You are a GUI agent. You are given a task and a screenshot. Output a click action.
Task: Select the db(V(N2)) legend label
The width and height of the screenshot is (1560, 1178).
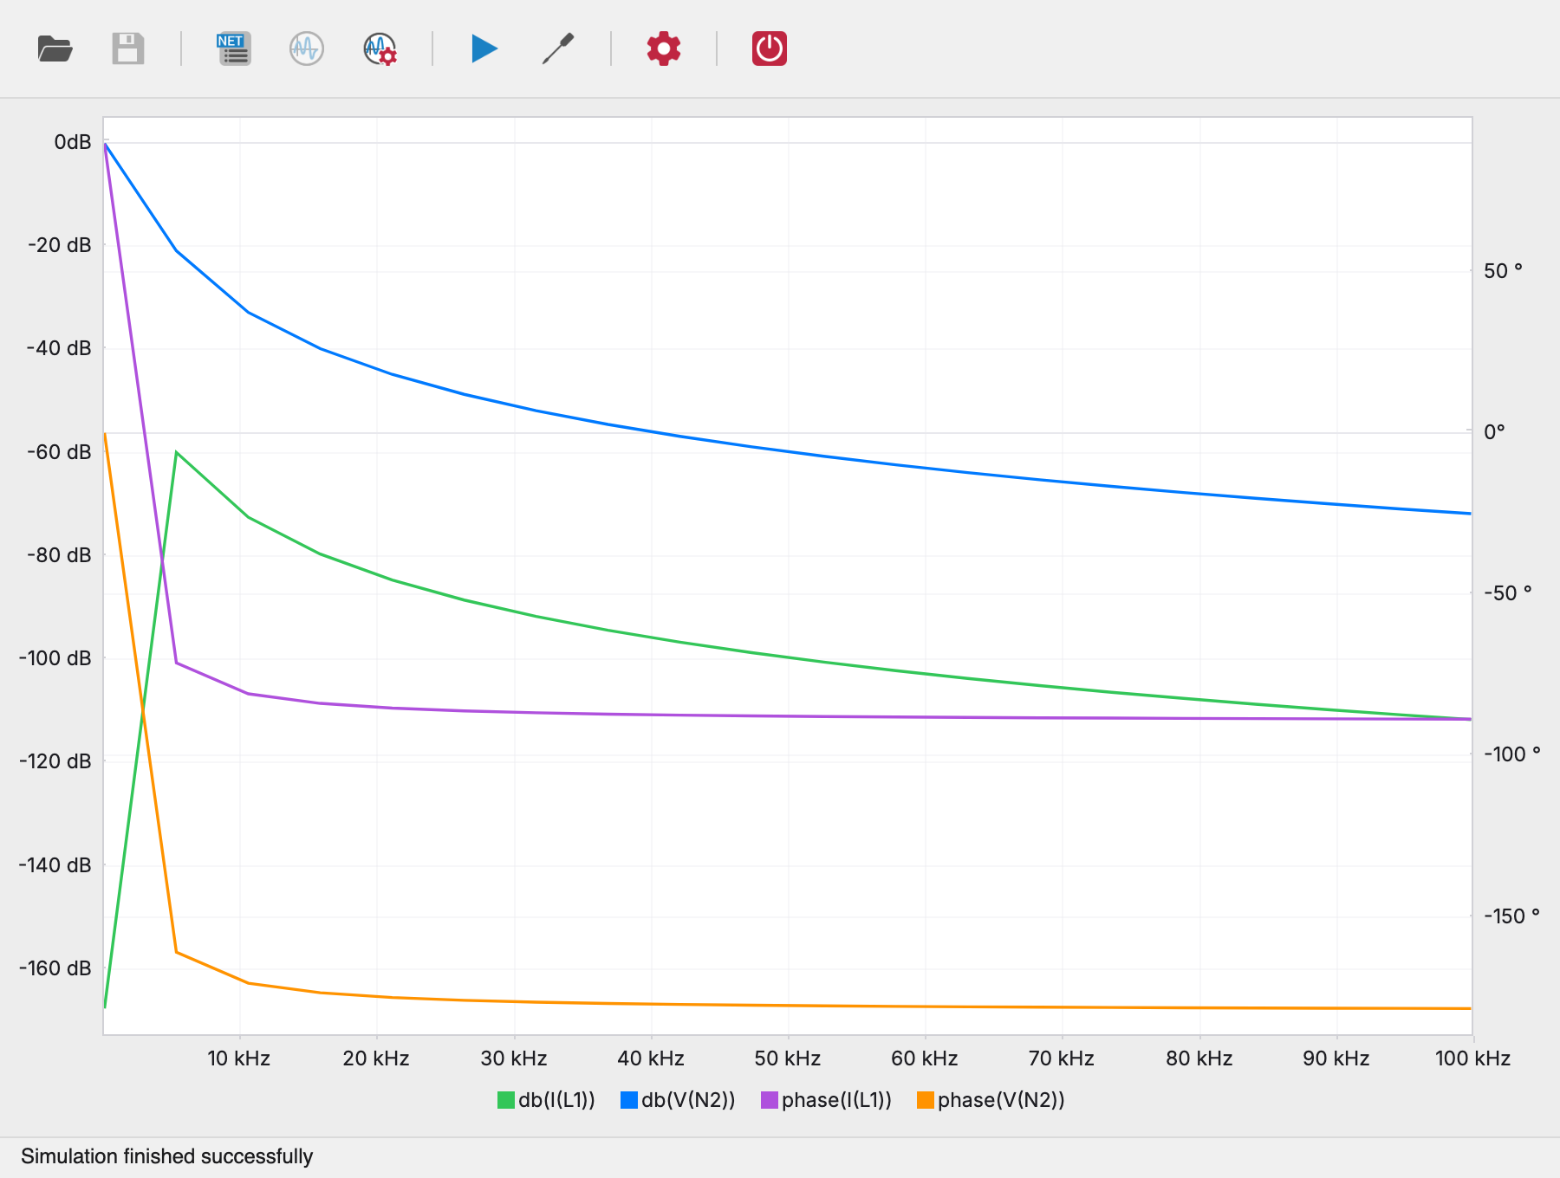(x=688, y=1100)
